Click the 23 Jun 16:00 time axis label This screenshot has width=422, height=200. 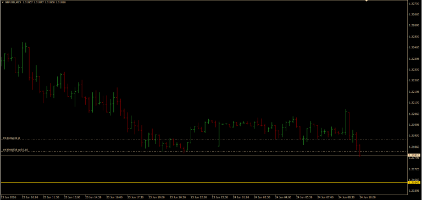(114, 197)
